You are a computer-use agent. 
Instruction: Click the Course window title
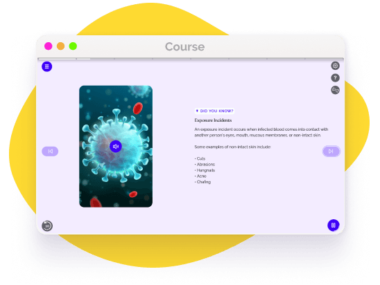(x=184, y=46)
